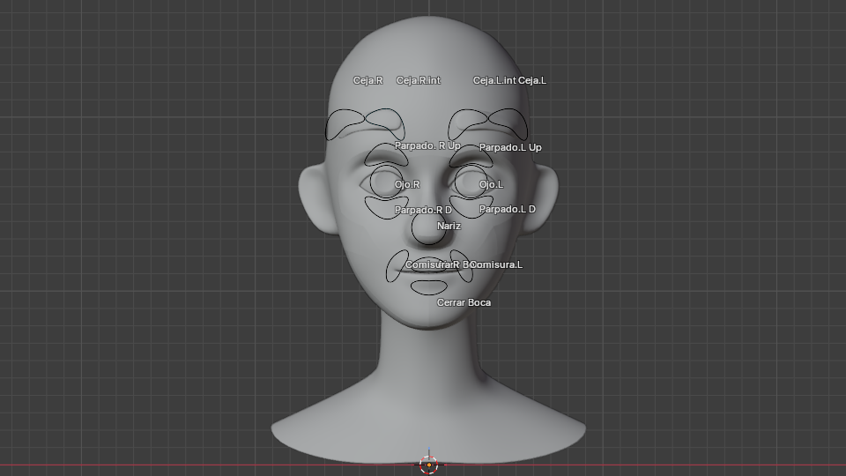Select the Ceja.R outer eyebrow control shape
Image resolution: width=846 pixels, height=476 pixels.
(x=345, y=124)
